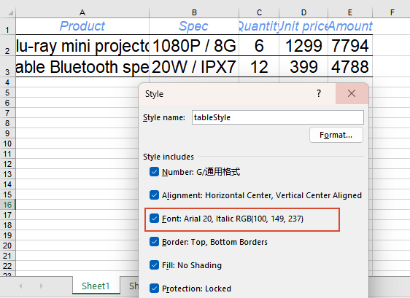Screen dimensions: 410x298
Task: Click the Spec header cell
Action: click(194, 26)
